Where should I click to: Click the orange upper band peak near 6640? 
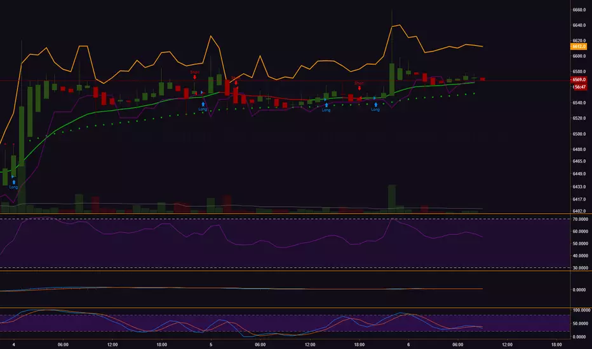[399, 25]
